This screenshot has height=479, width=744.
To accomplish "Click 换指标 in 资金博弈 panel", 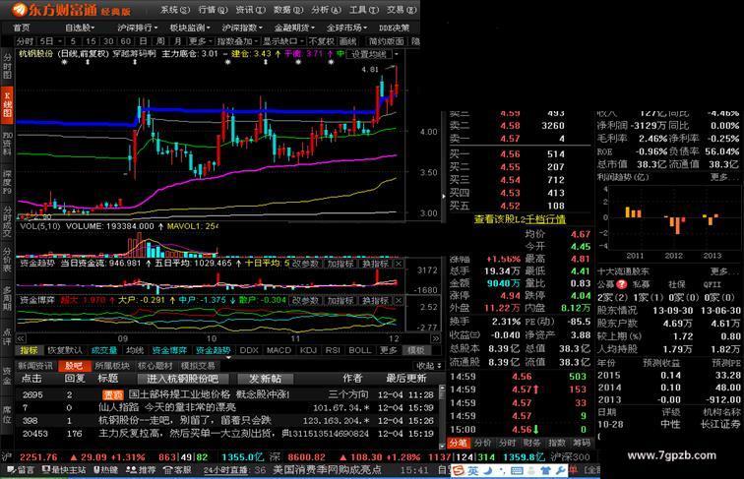I will (x=375, y=301).
